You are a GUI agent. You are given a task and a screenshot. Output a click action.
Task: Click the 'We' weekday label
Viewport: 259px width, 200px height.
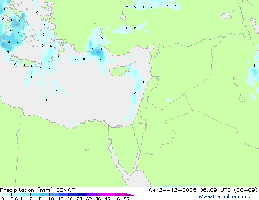152,190
